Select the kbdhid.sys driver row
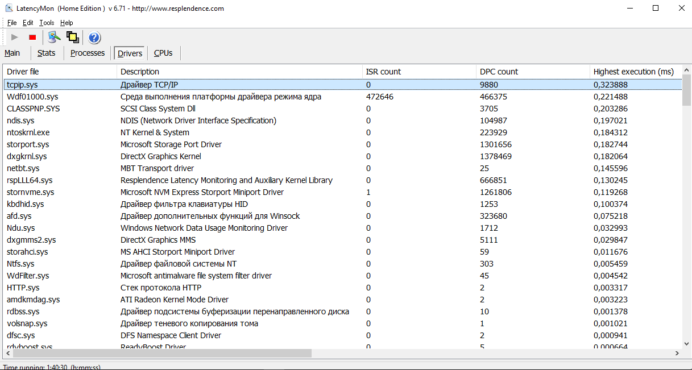Image resolution: width=692 pixels, height=370 pixels. coord(342,204)
